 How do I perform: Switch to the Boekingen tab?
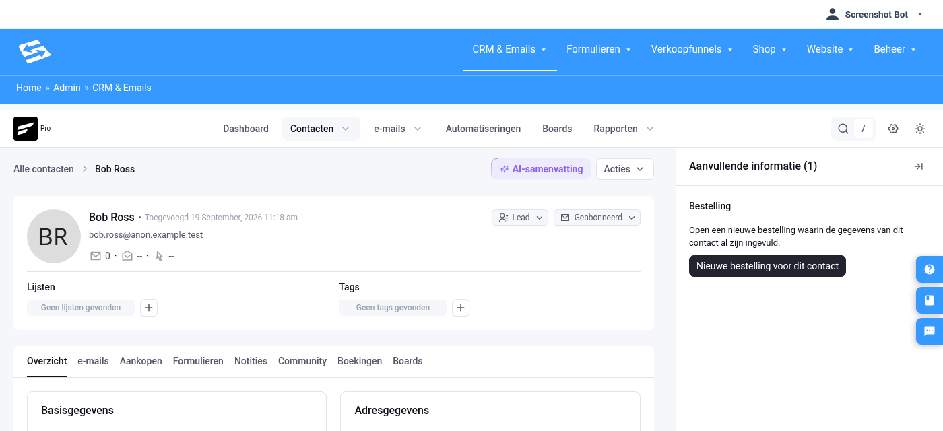click(360, 361)
